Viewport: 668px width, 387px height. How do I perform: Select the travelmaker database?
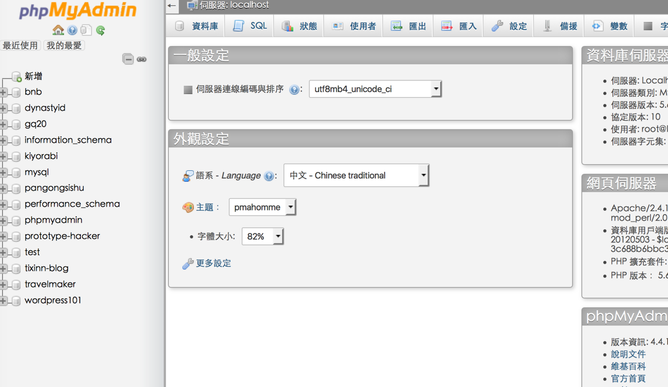(50, 284)
